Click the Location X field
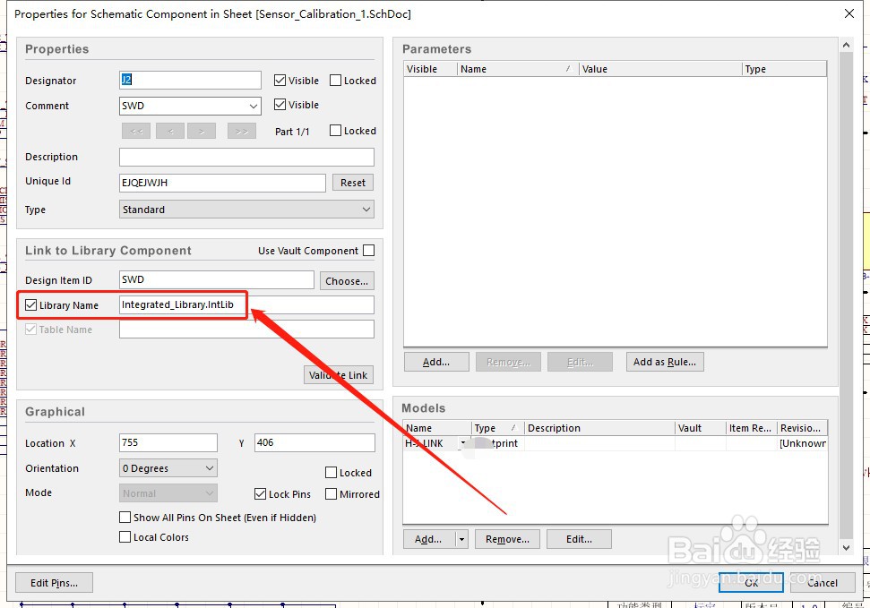 coord(168,442)
